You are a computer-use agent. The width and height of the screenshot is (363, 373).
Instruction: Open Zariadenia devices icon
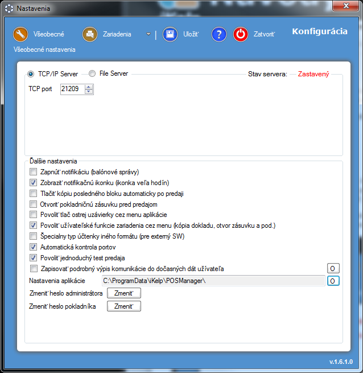[90, 34]
